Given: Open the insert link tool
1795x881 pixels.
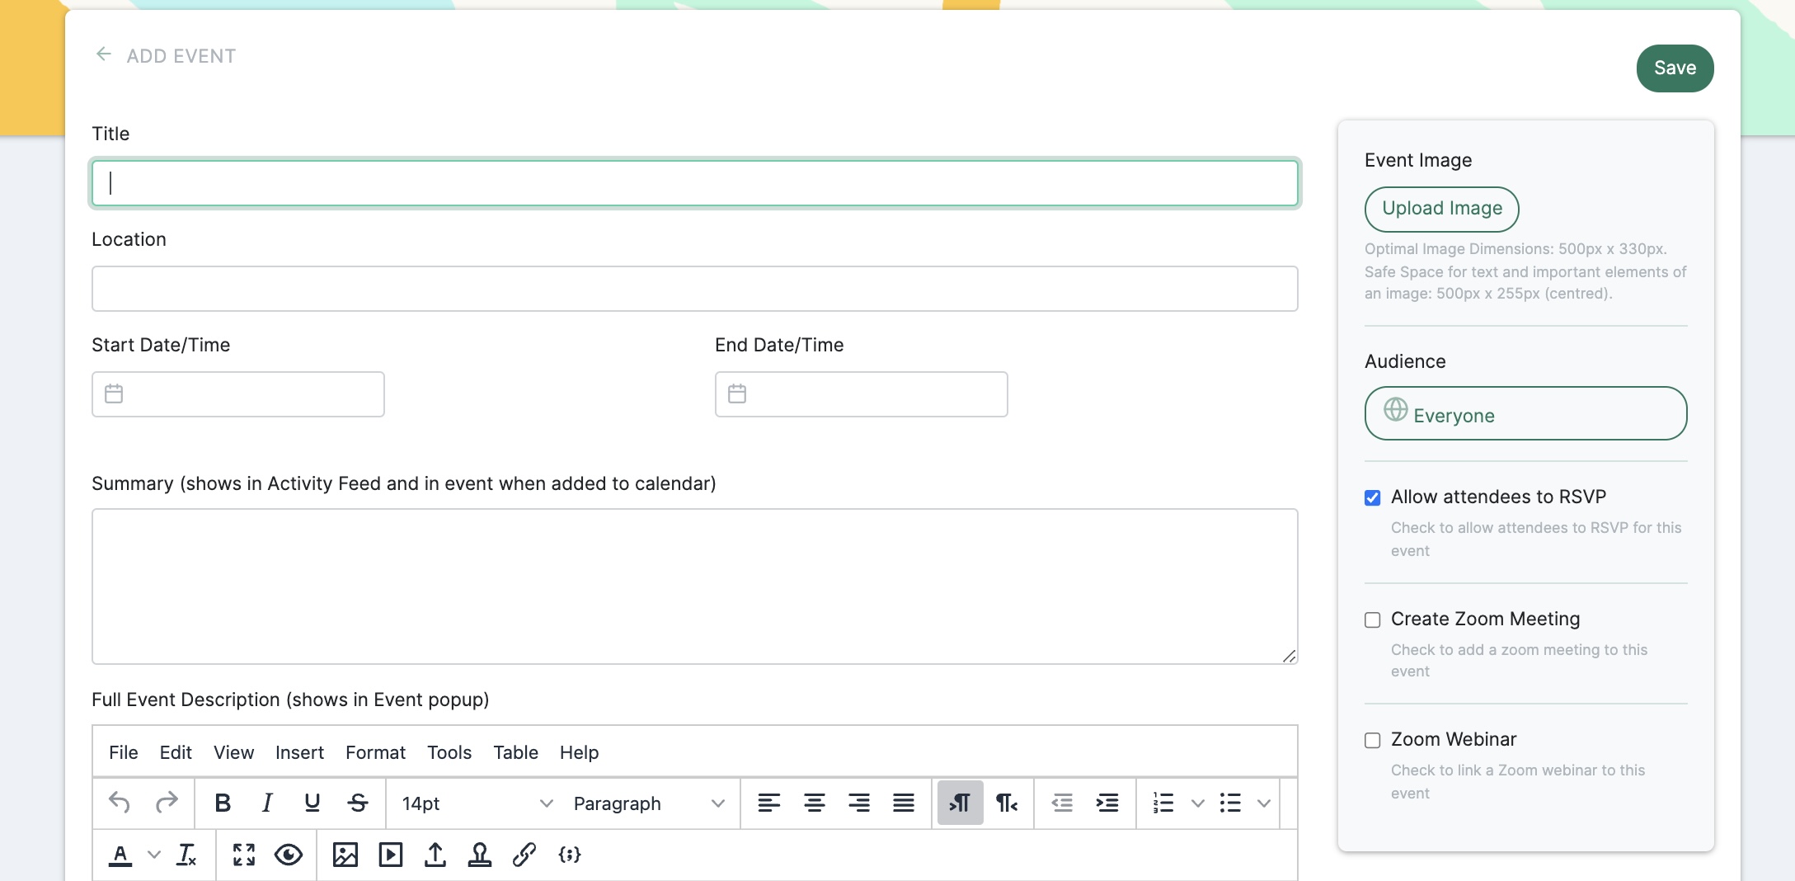Looking at the screenshot, I should pos(524,855).
